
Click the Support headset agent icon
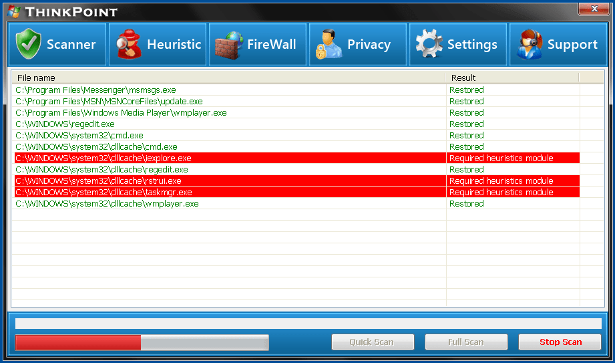tap(529, 45)
